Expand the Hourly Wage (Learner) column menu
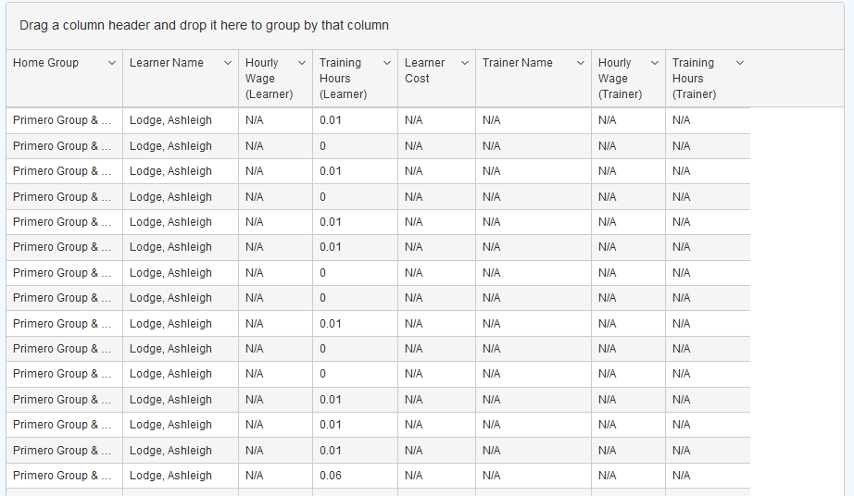The width and height of the screenshot is (854, 496). click(x=302, y=63)
